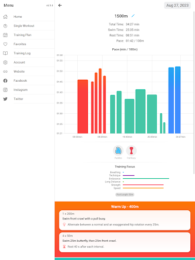Image resolution: width=195 pixels, height=260 pixels.
Task: Select the Pull Buoy equipment icon
Action: click(x=132, y=150)
